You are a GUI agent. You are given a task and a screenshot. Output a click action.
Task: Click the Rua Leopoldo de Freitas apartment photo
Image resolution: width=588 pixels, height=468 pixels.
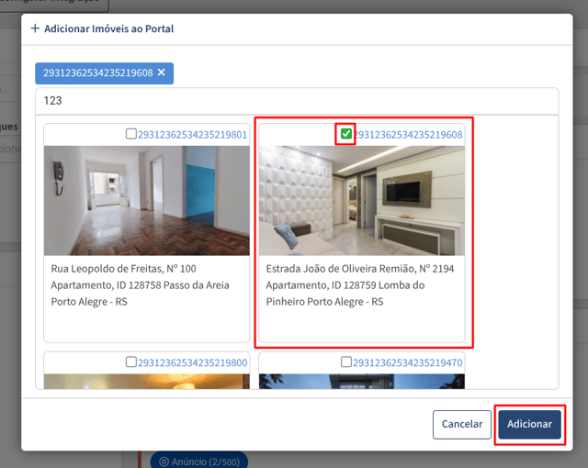(x=147, y=201)
